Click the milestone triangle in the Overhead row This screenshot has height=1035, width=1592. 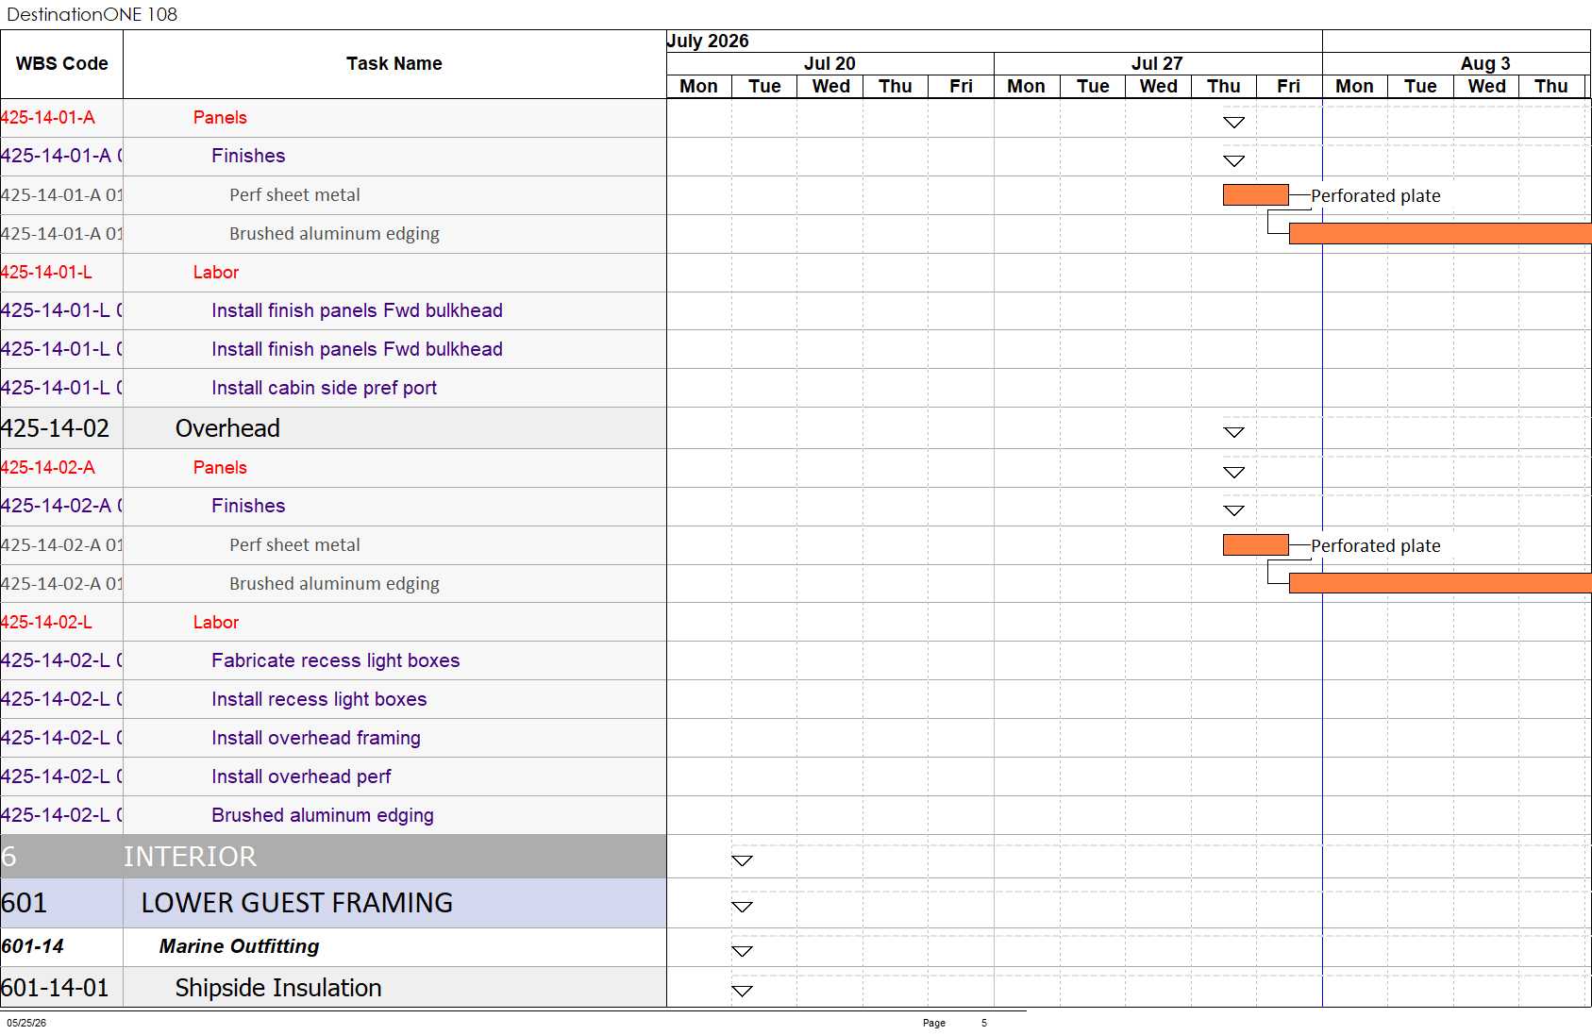(1233, 432)
